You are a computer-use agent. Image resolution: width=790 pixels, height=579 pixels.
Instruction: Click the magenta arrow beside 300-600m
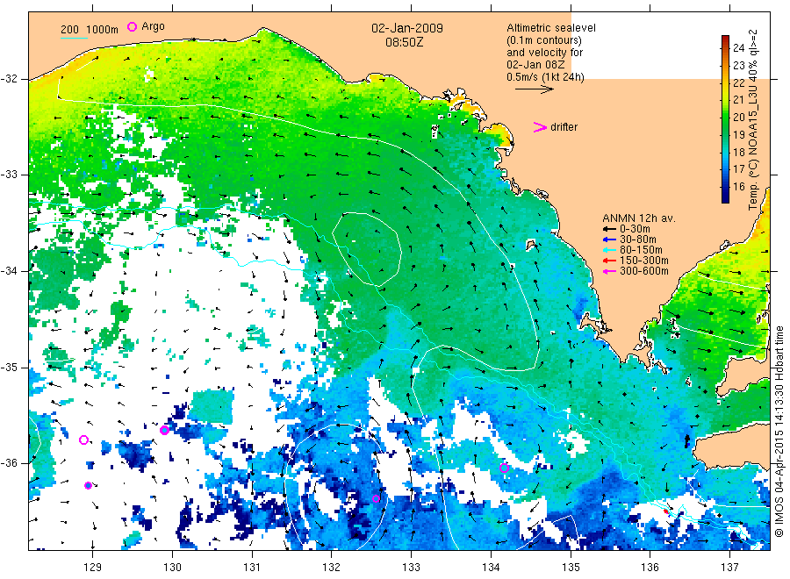point(610,271)
